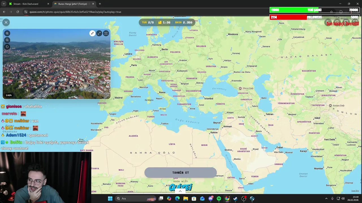Click the Quizei logo at the bottom

click(181, 187)
